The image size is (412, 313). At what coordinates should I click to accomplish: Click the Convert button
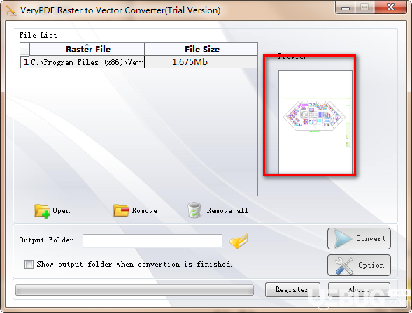pyautogui.click(x=359, y=238)
